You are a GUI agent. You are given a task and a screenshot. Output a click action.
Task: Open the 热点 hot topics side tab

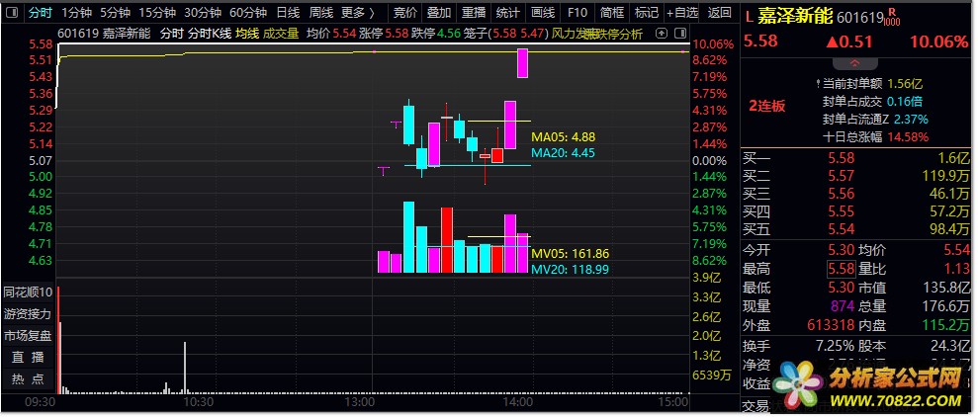[28, 379]
